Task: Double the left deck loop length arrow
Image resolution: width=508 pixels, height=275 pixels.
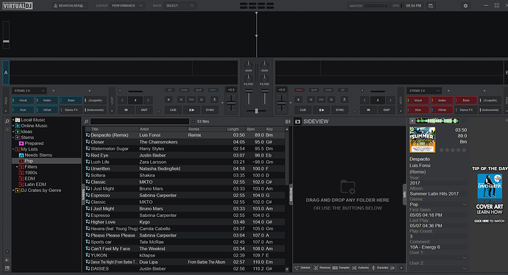Action: point(148,100)
